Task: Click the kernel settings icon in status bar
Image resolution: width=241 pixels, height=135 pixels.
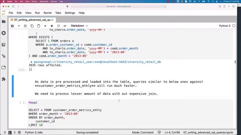Action: point(19,132)
